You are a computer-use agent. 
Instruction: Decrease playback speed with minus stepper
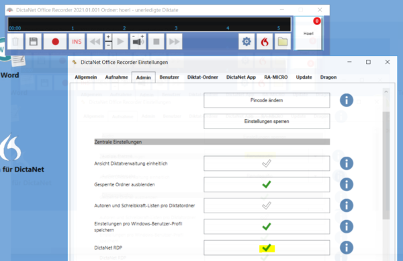(x=108, y=45)
